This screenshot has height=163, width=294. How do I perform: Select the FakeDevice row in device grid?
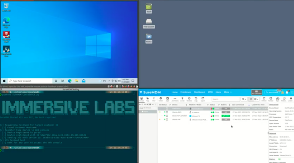(x=213, y=108)
